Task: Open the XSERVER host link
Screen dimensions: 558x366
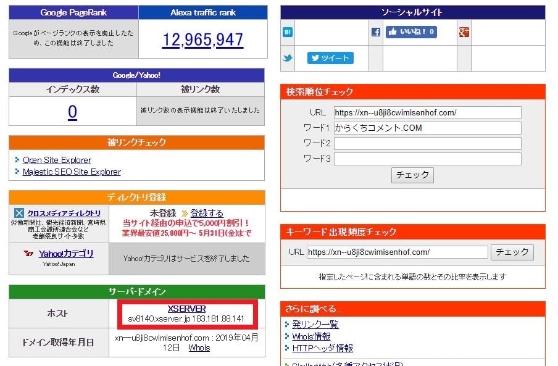Action: [x=186, y=309]
